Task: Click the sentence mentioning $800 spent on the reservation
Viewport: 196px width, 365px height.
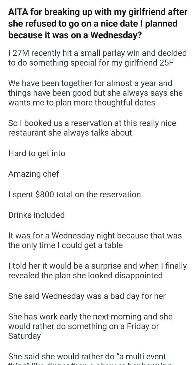Action: (74, 194)
